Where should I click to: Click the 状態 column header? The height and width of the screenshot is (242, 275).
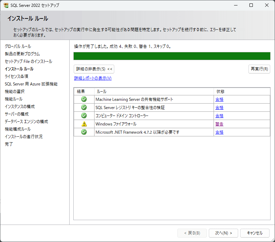point(242,91)
